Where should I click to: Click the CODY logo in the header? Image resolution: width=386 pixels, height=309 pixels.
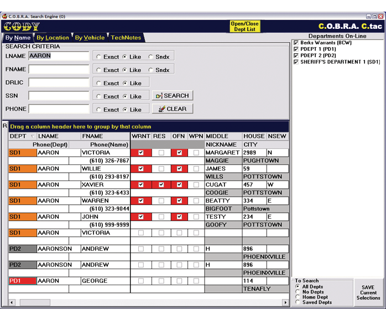(x=20, y=27)
